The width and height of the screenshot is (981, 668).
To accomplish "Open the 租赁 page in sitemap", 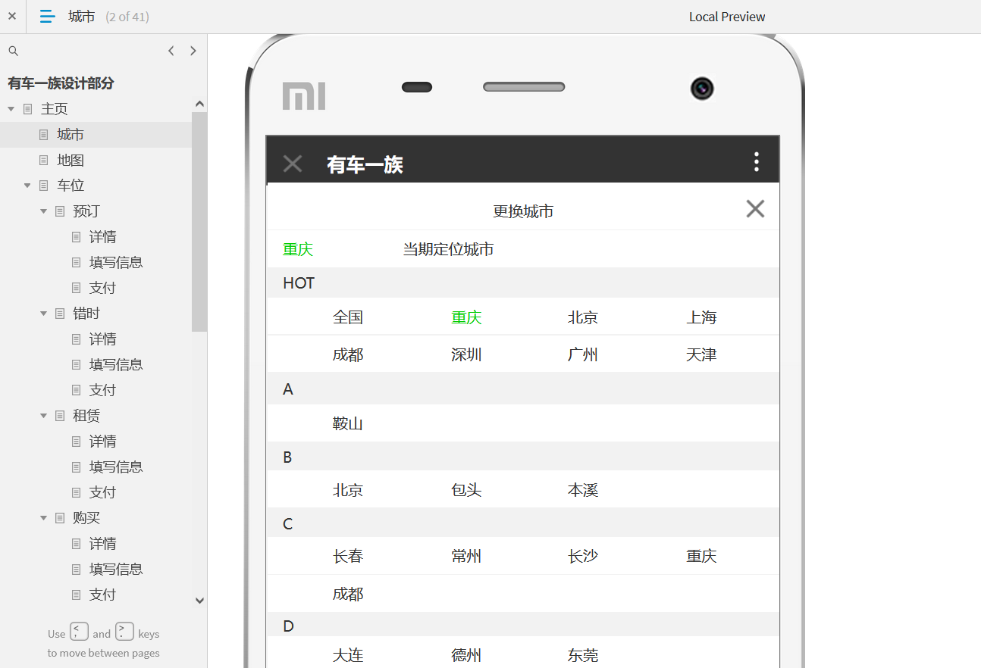I will point(86,416).
